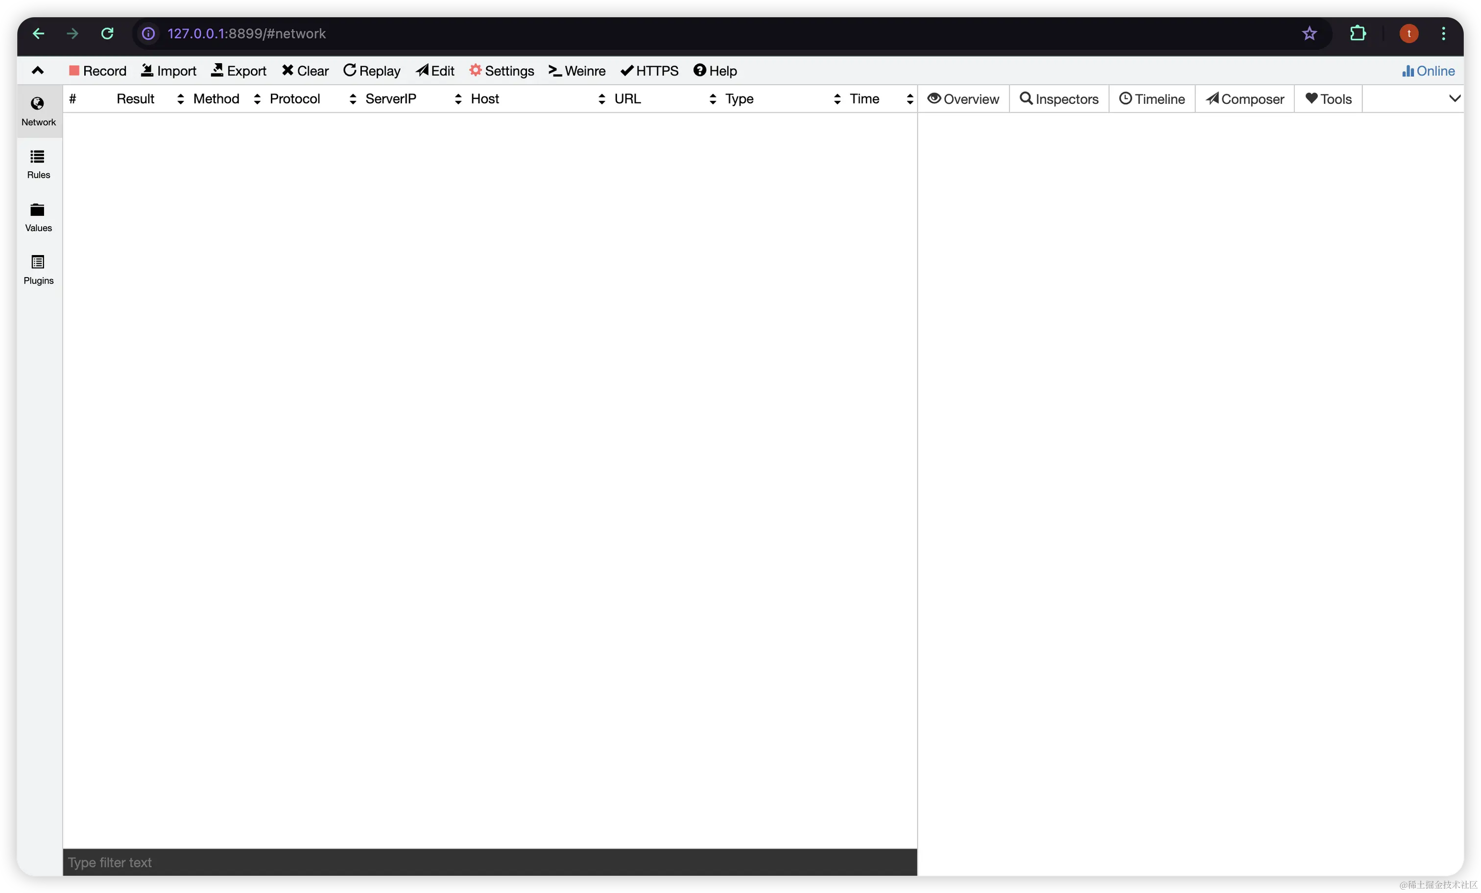This screenshot has height=893, width=1481.
Task: Clear the captured network sessions
Action: 305,71
